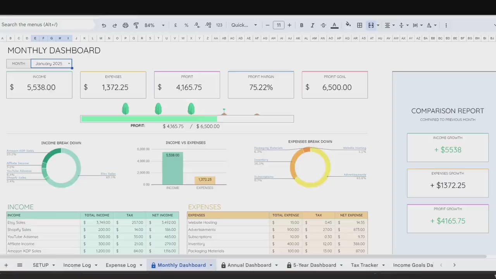
Task: Switch to the Annual Dashboard tab
Action: 249,265
